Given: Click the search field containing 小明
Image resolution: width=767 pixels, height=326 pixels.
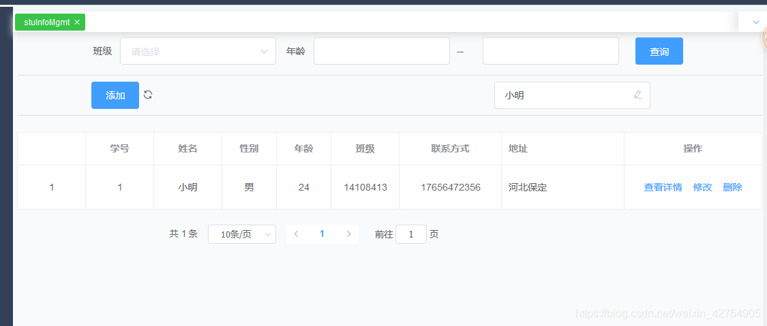Looking at the screenshot, I should point(572,95).
